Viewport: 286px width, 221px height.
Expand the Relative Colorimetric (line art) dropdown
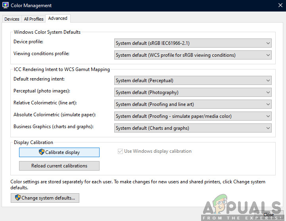[x=193, y=104]
